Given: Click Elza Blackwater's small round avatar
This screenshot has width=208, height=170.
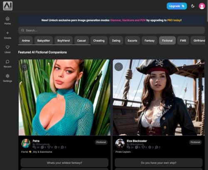Looking at the screenshot, I should 120,143.
